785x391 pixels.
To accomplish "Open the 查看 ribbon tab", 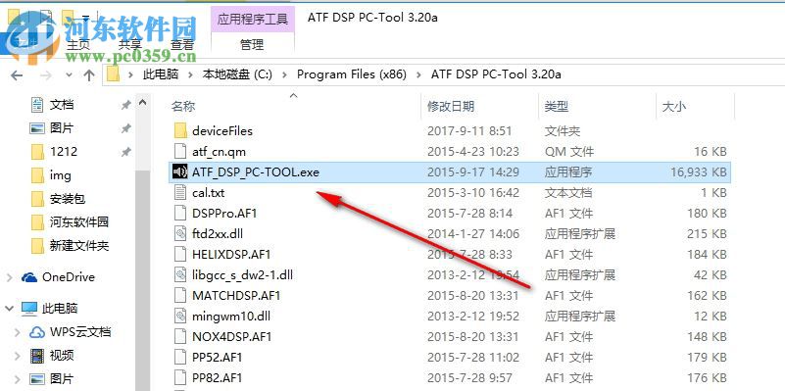I will (181, 44).
